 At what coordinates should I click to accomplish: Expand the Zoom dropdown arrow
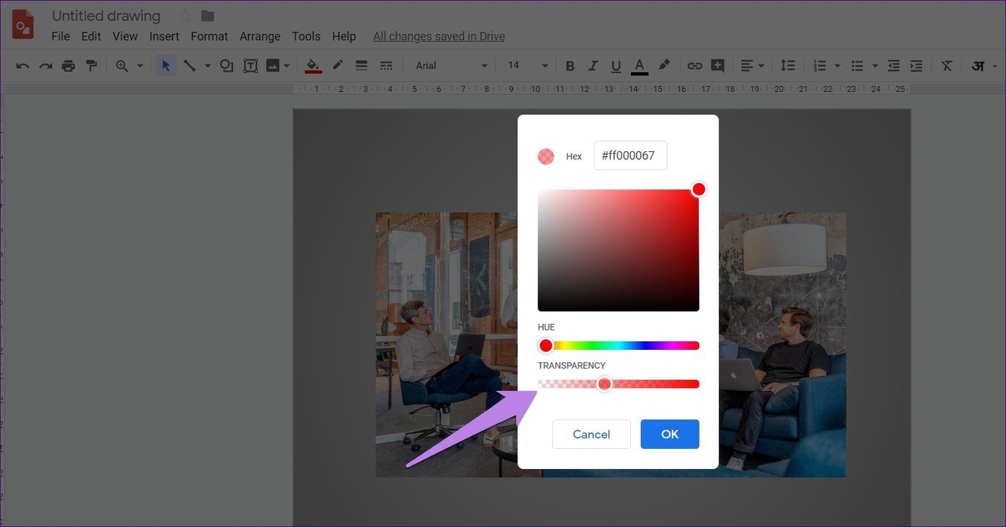[x=139, y=66]
